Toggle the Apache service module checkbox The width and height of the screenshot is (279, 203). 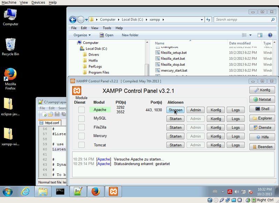pyautogui.click(x=81, y=110)
